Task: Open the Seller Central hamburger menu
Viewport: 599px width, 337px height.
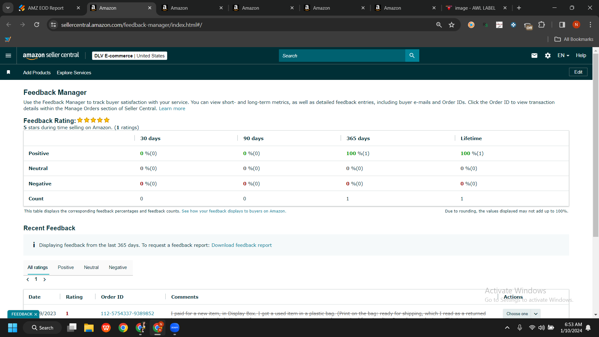Action: tap(8, 56)
